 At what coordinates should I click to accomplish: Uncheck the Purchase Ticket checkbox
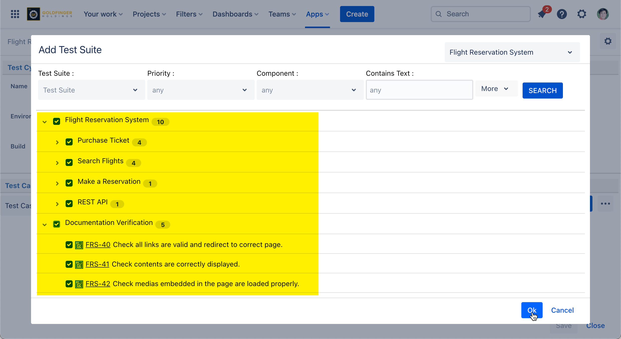coord(69,142)
